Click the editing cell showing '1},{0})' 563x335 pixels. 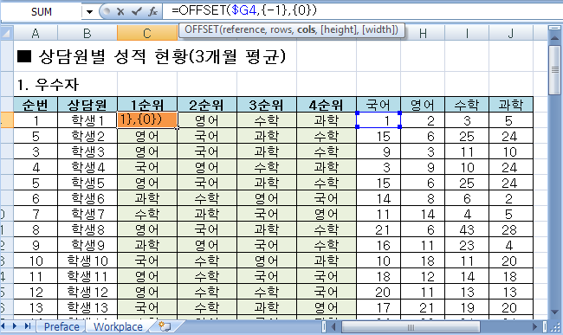(x=147, y=119)
